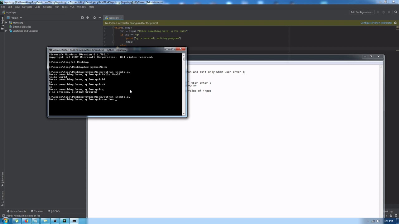
Task: Open Firefox from the taskbar
Action: 26,221
